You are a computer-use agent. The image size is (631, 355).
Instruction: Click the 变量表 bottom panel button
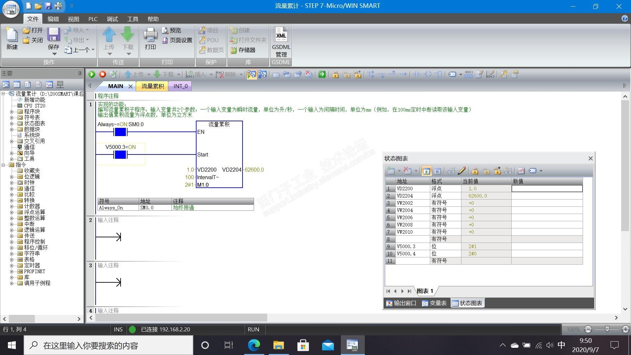point(434,303)
